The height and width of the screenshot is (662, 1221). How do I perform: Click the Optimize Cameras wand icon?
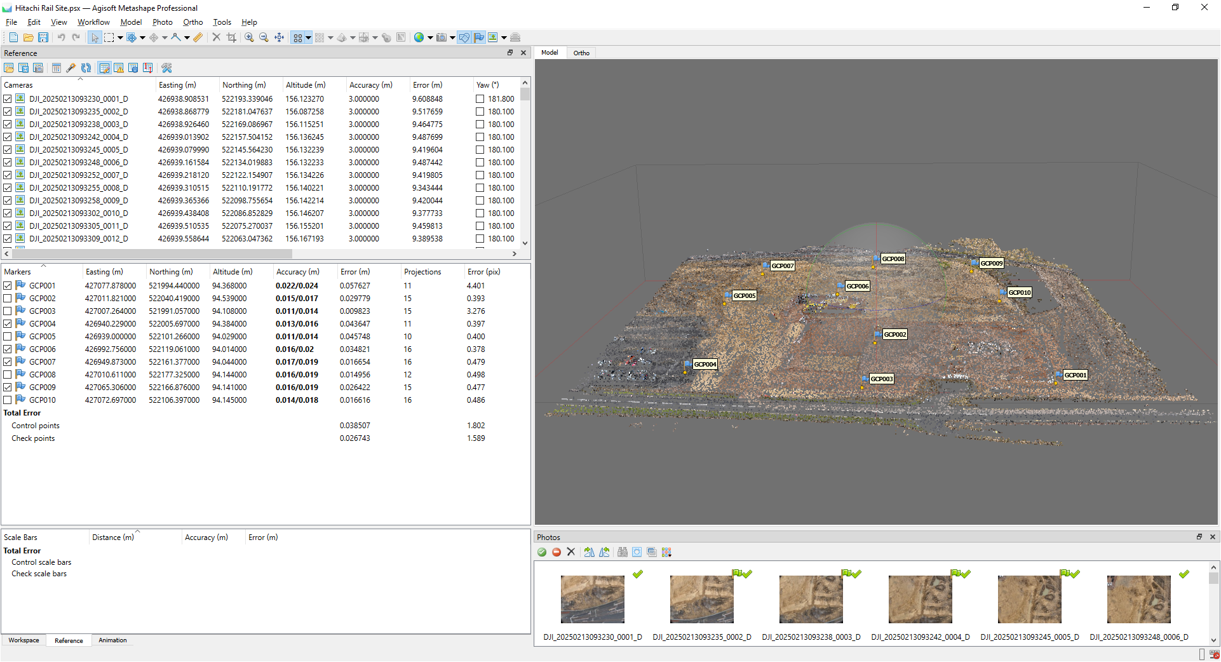pyautogui.click(x=71, y=68)
